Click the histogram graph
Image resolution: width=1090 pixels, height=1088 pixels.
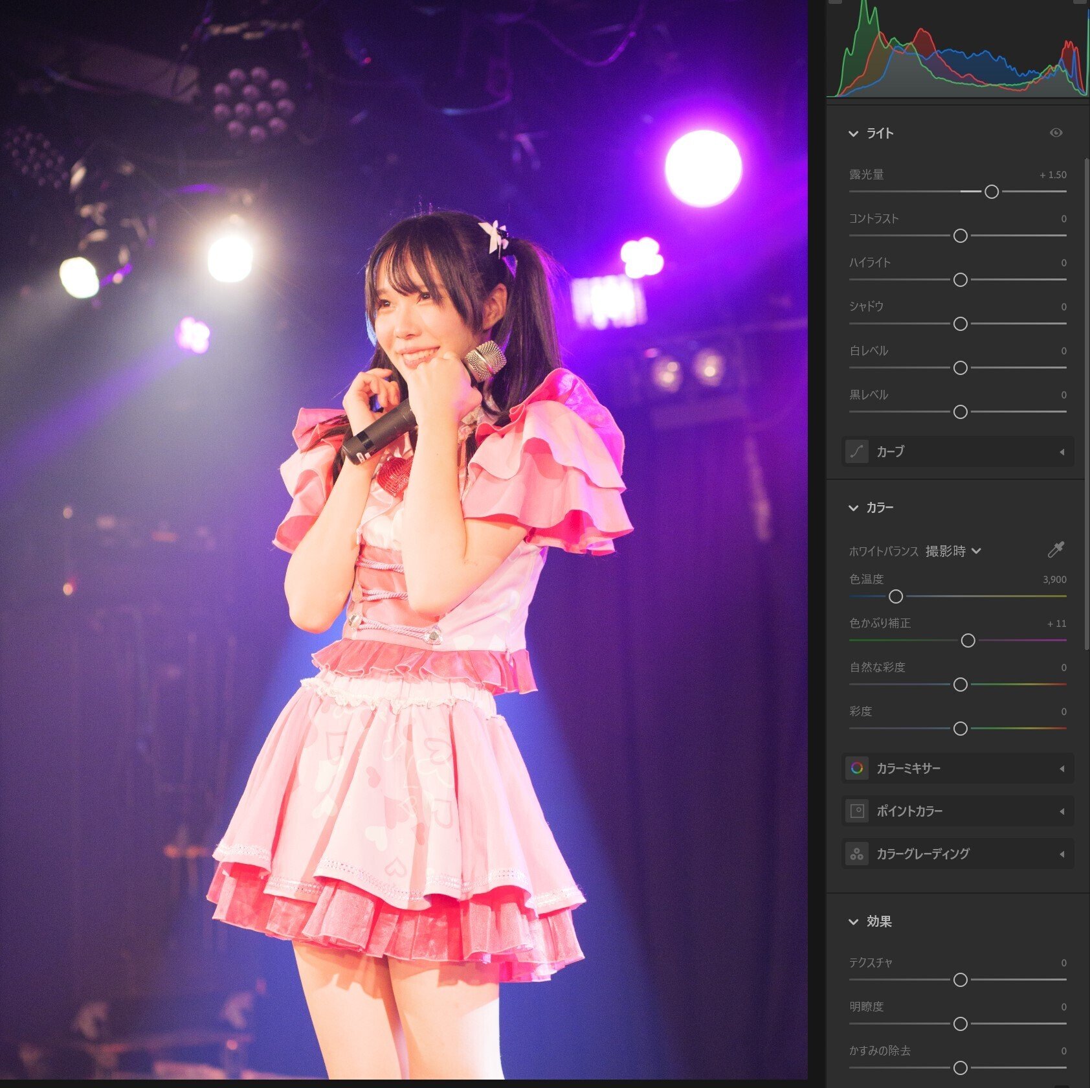coord(957,49)
